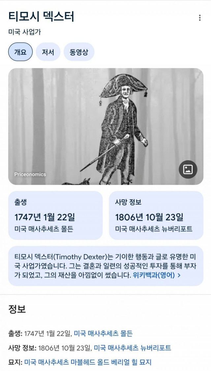Image resolution: width=211 pixels, height=371 pixels.
Task: Switch to the 저서 tab
Action: click(48, 52)
